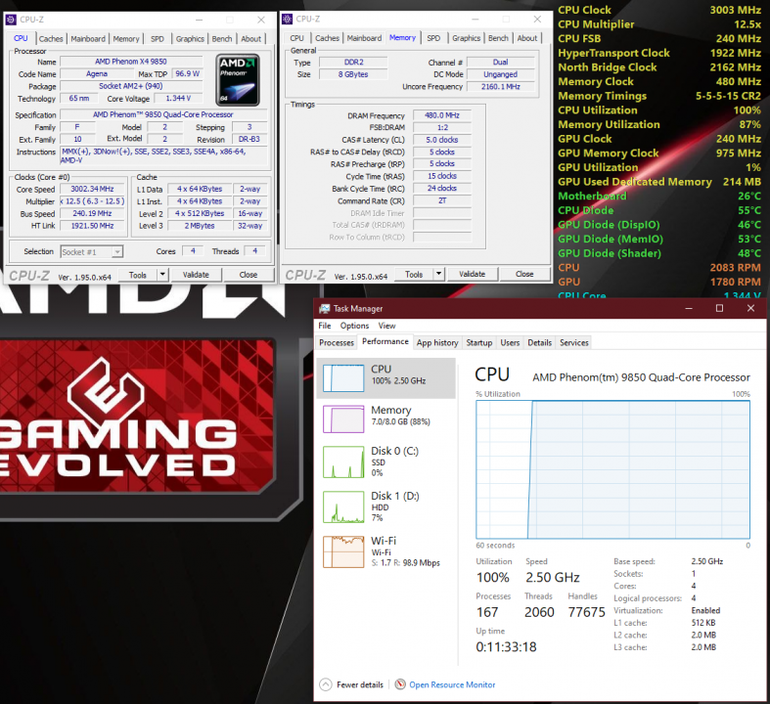
Task: Select the Memory graph in Task Manager sidebar
Action: click(342, 418)
